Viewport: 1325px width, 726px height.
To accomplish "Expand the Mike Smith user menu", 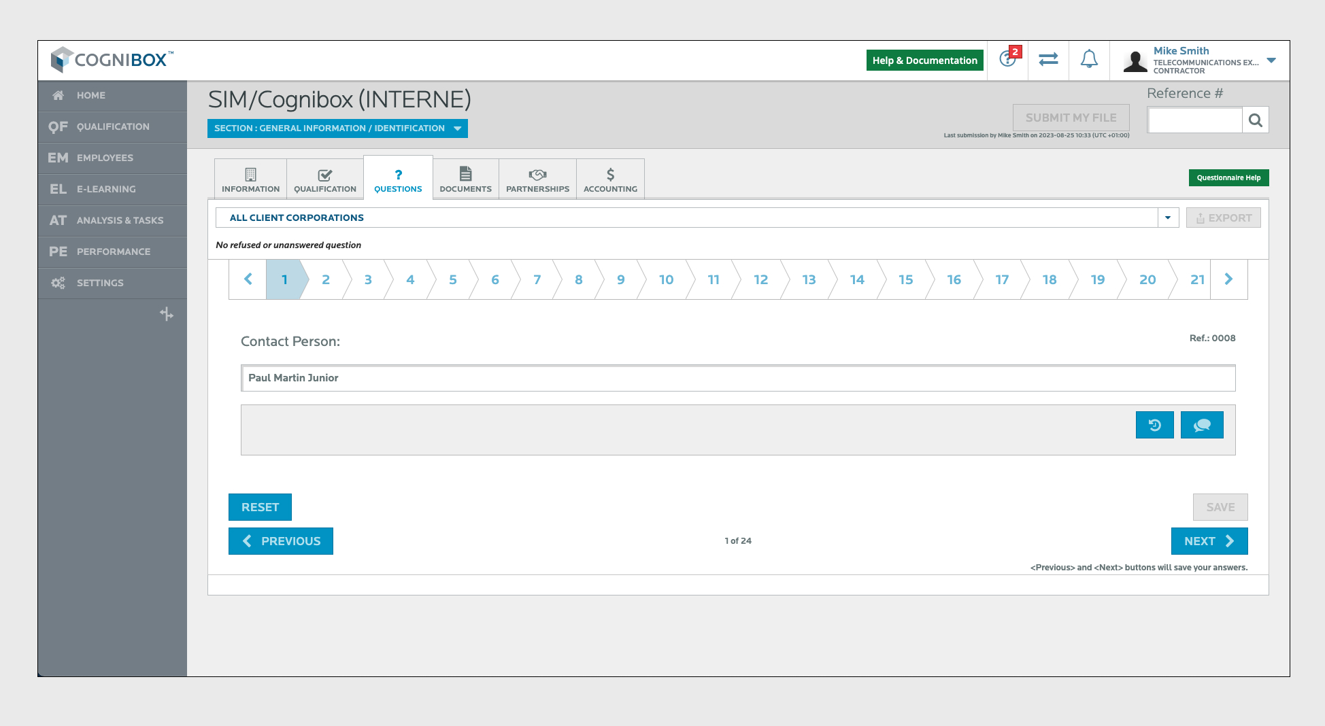I will coord(1271,60).
